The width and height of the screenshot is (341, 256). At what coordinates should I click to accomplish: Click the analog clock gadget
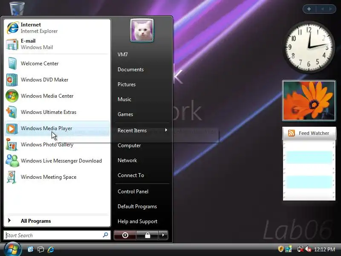(309, 47)
